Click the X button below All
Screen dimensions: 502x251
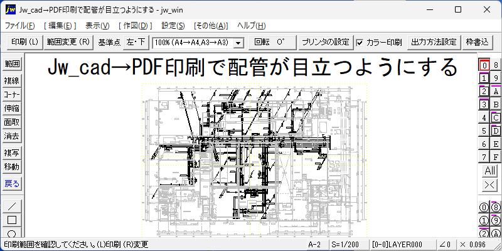[490, 185]
